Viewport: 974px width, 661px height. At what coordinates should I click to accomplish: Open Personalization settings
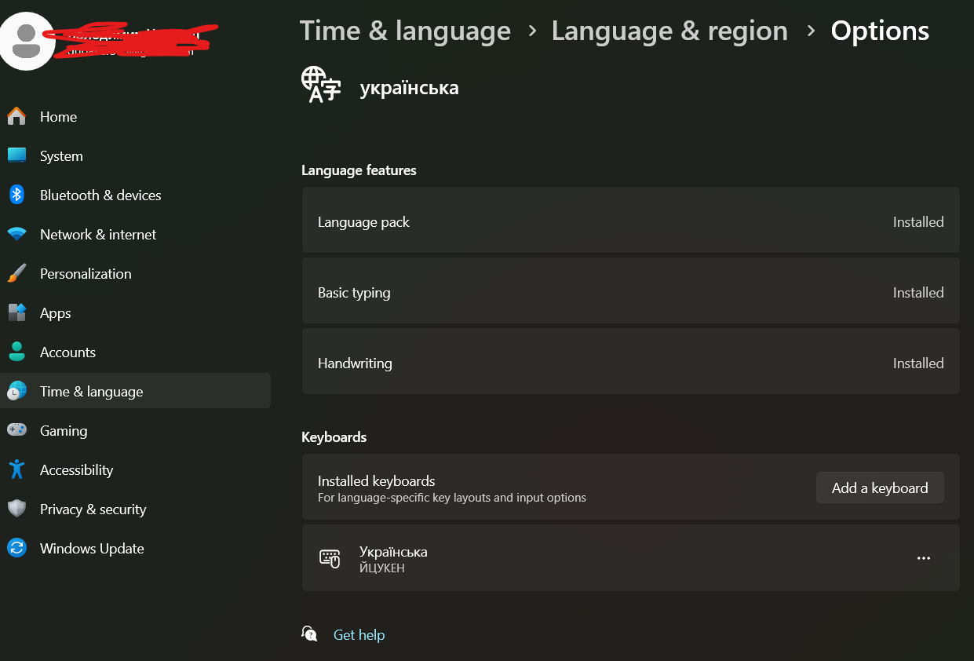pos(86,273)
